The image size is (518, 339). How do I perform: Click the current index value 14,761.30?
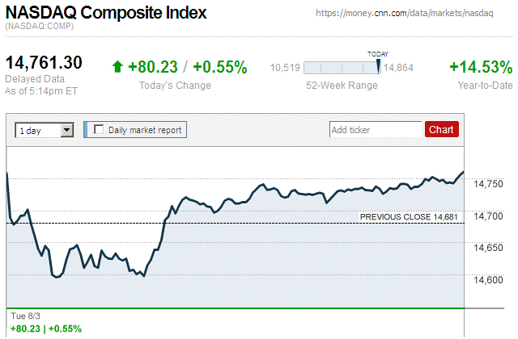[45, 63]
